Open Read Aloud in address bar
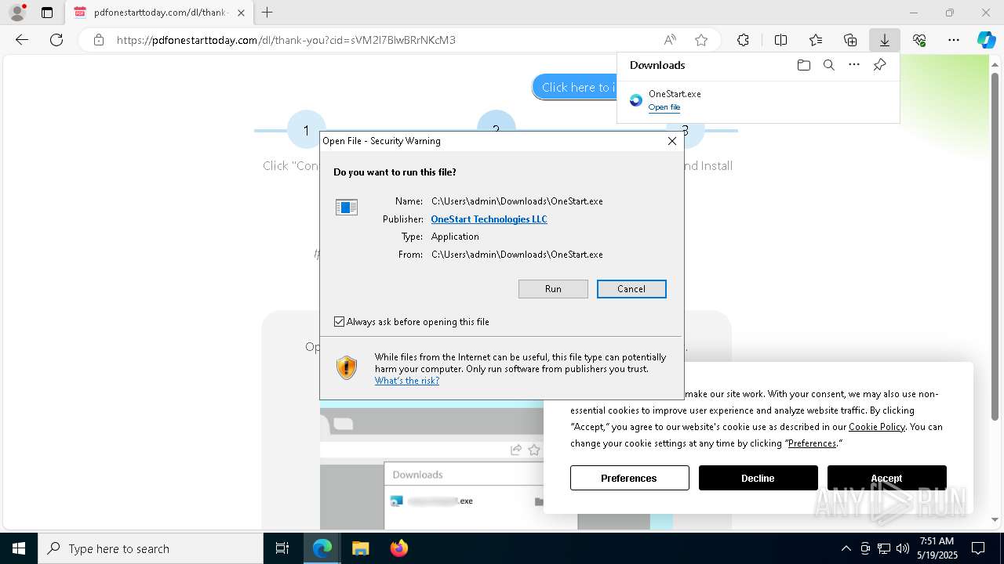Image resolution: width=1004 pixels, height=564 pixels. (x=670, y=40)
